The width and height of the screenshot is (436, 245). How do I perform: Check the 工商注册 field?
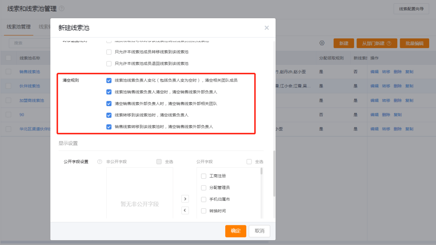203,176
